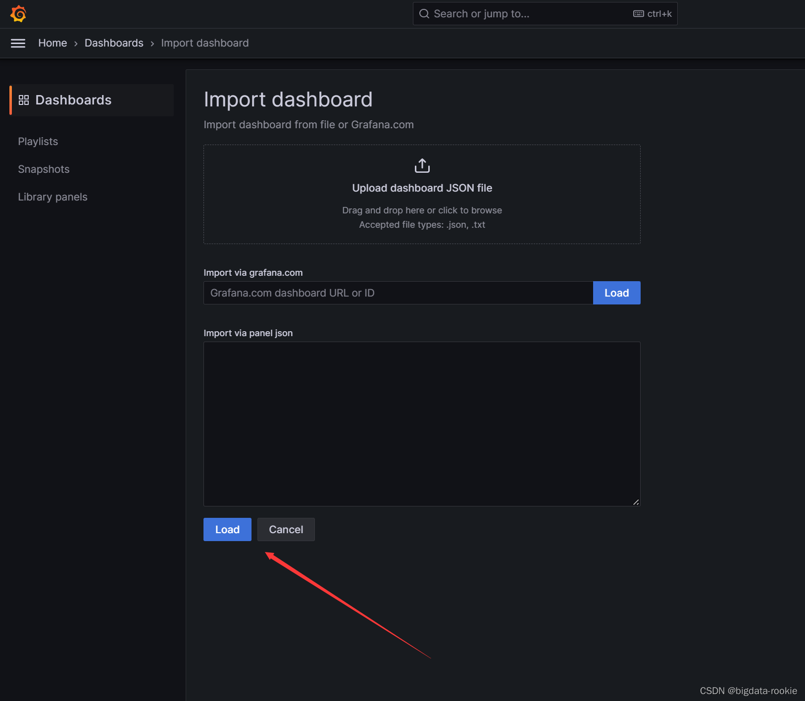This screenshot has width=805, height=701.
Task: Click 'Import dashboard from file or Grafana.com' subtitle
Action: [308, 125]
